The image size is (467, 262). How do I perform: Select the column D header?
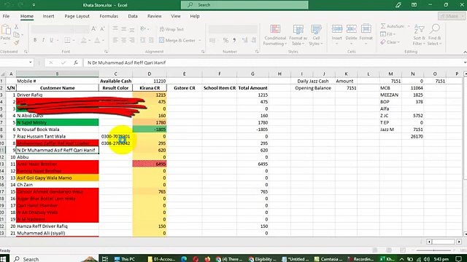[x=149, y=74]
